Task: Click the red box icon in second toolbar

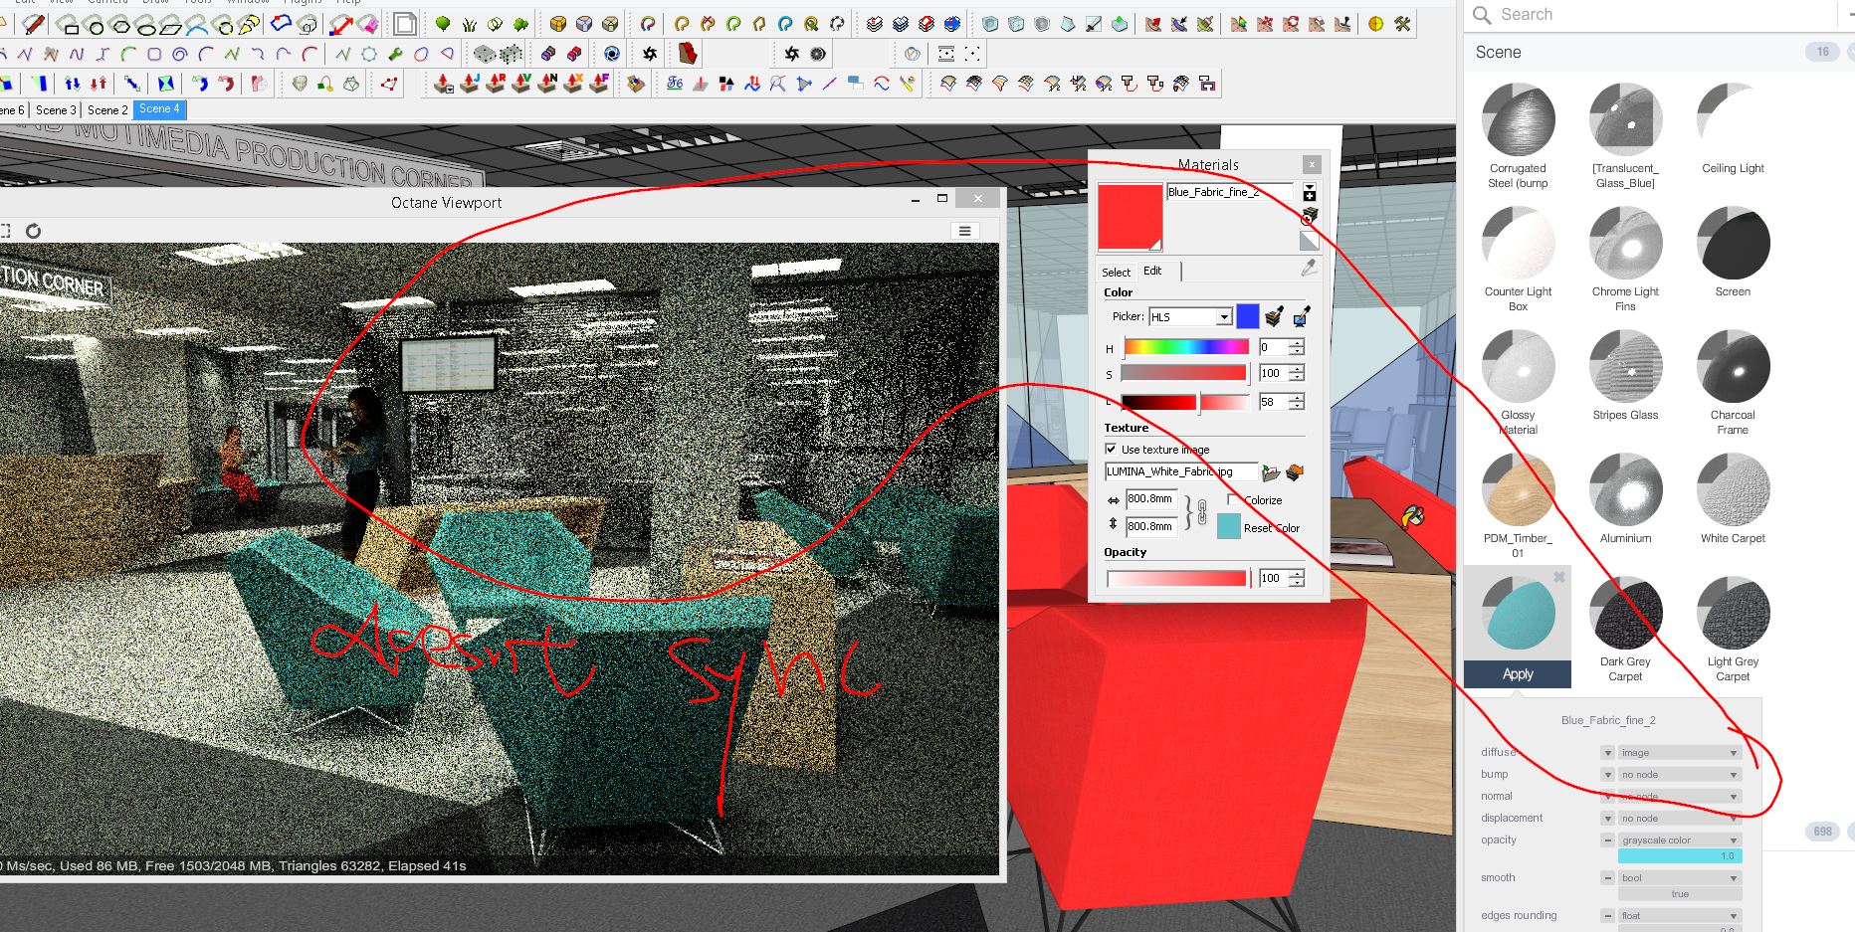Action: (687, 53)
